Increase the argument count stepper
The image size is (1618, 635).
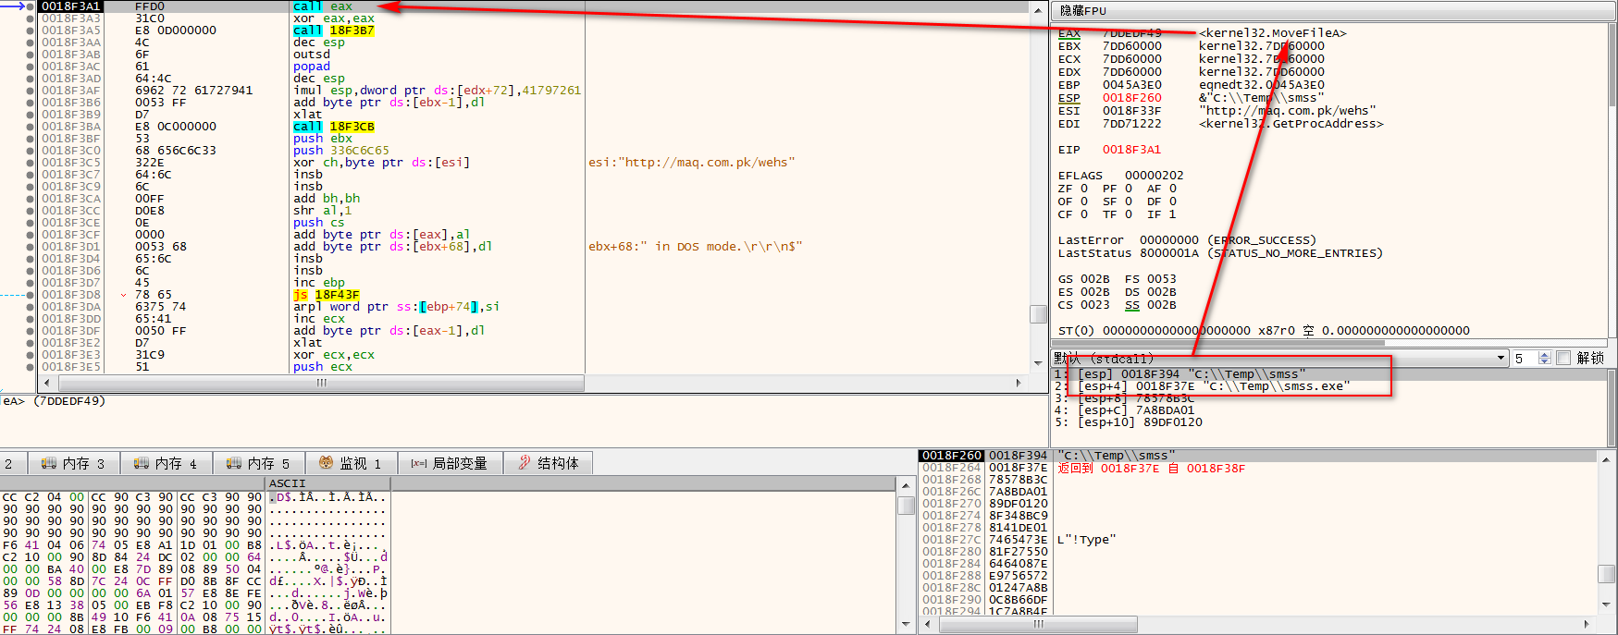(1544, 354)
